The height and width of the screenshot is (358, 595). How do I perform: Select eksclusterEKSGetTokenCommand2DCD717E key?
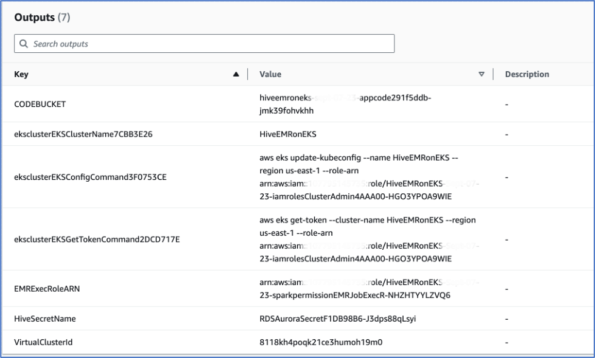[x=97, y=239]
